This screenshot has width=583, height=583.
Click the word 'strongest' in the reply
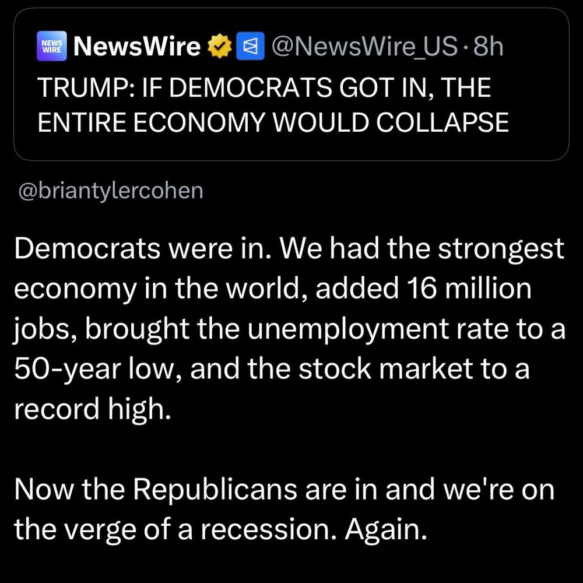[x=501, y=249]
